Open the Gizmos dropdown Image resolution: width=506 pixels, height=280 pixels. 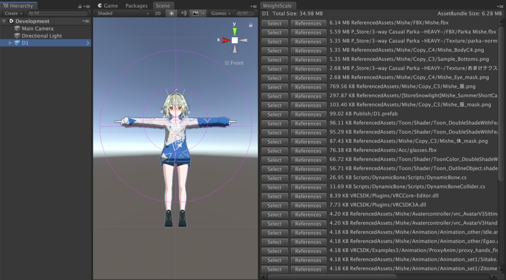point(221,13)
